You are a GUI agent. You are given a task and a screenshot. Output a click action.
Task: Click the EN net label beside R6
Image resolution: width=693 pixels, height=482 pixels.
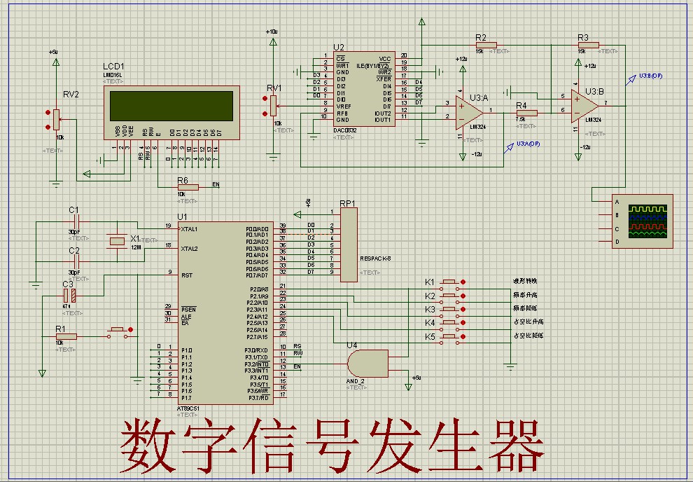tap(216, 184)
